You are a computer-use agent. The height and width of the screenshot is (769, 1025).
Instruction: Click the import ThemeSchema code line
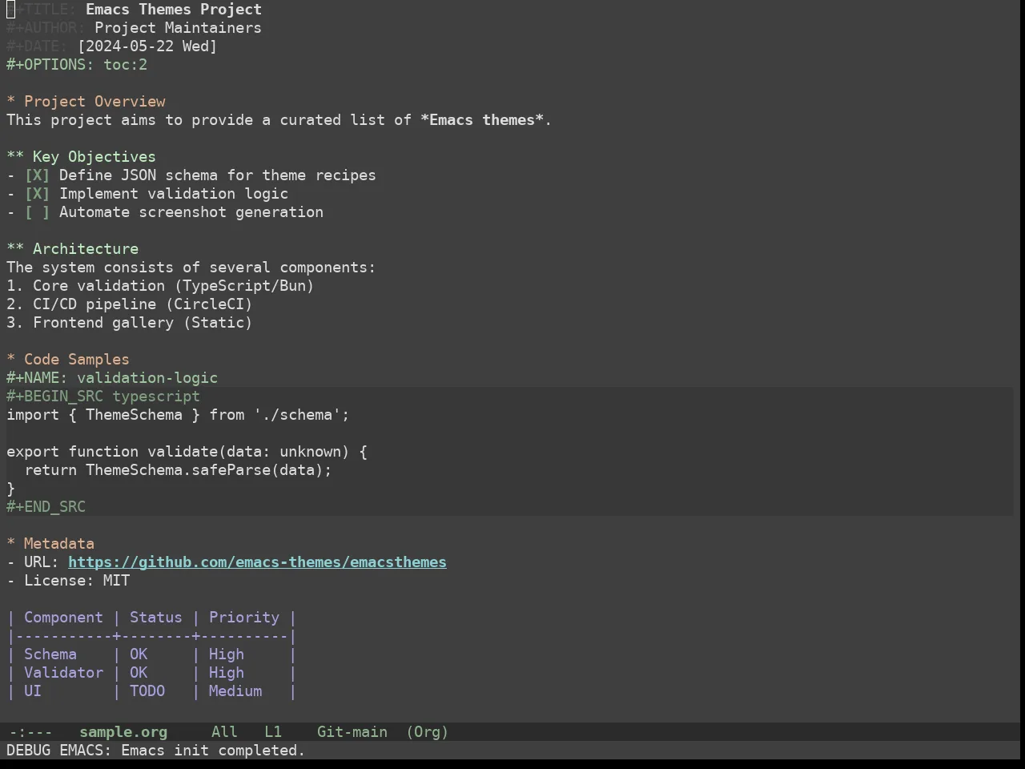coord(178,415)
